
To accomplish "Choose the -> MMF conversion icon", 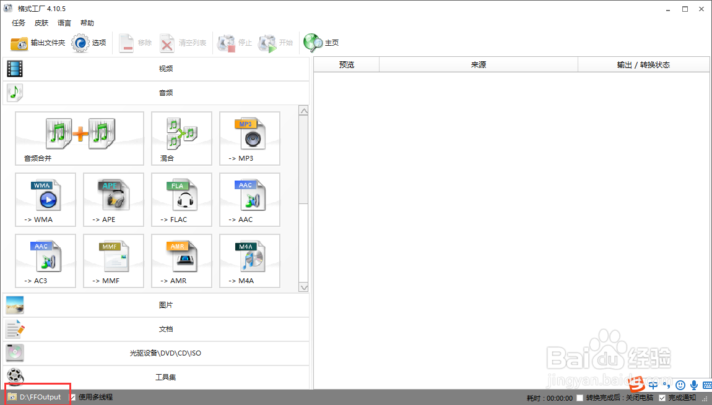I will tap(113, 261).
